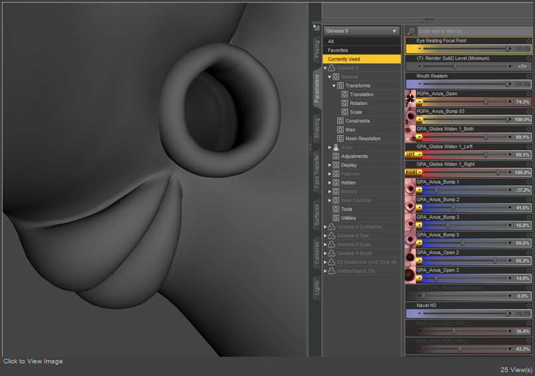Click the LEFT badge on Glutes Widen 1_Left

pyautogui.click(x=410, y=155)
